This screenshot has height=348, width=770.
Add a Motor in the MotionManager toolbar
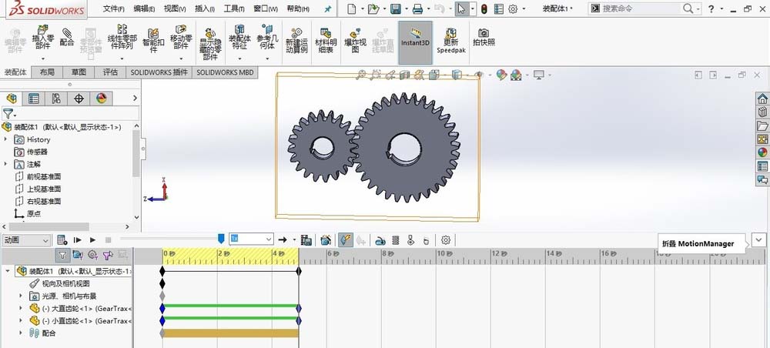pos(380,240)
